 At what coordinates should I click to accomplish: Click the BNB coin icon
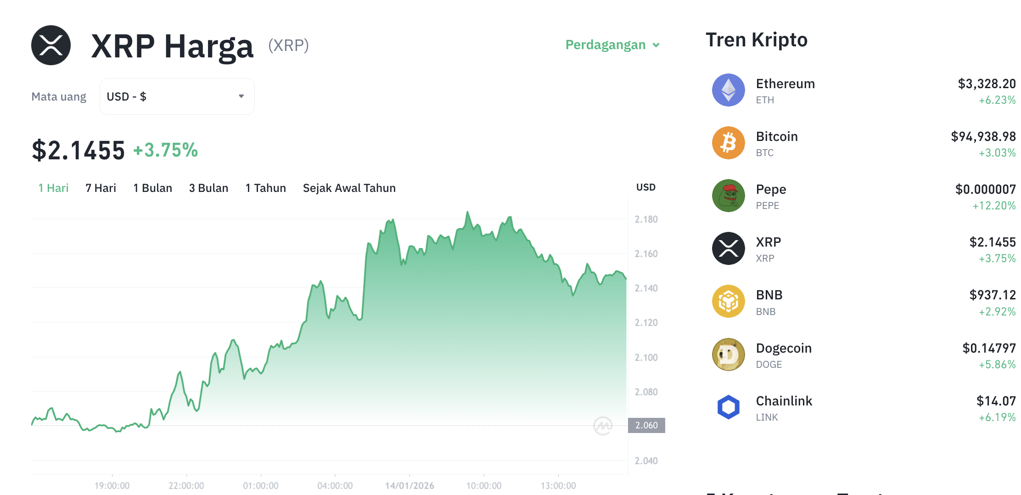click(x=728, y=302)
